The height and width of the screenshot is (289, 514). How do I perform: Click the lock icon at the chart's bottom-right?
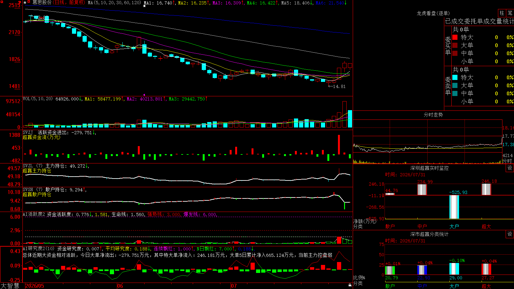click(x=350, y=285)
